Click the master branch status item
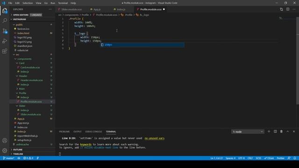This screenshot has height=168, width=299. click(x=8, y=158)
